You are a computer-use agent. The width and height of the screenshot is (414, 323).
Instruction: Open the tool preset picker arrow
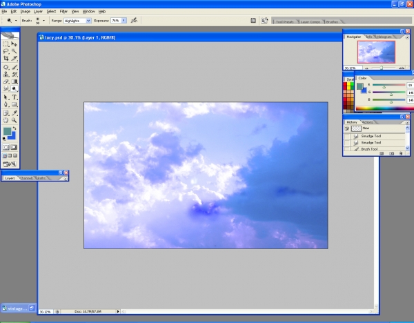[x=16, y=20]
